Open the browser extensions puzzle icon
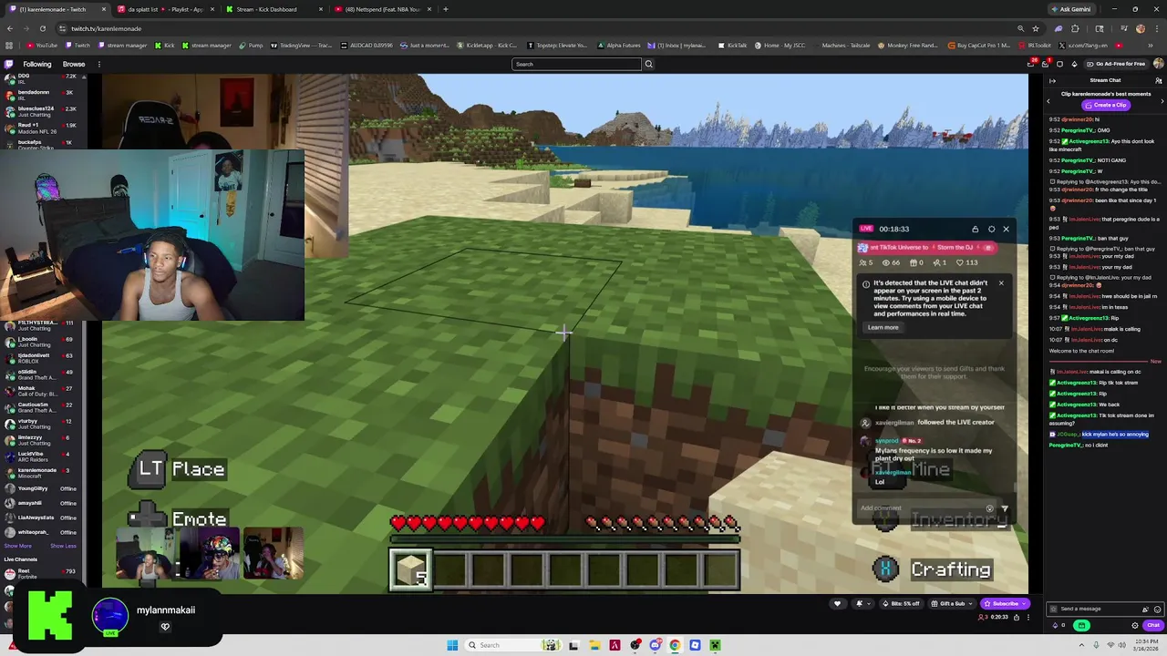Image resolution: width=1167 pixels, height=656 pixels. (x=1075, y=28)
